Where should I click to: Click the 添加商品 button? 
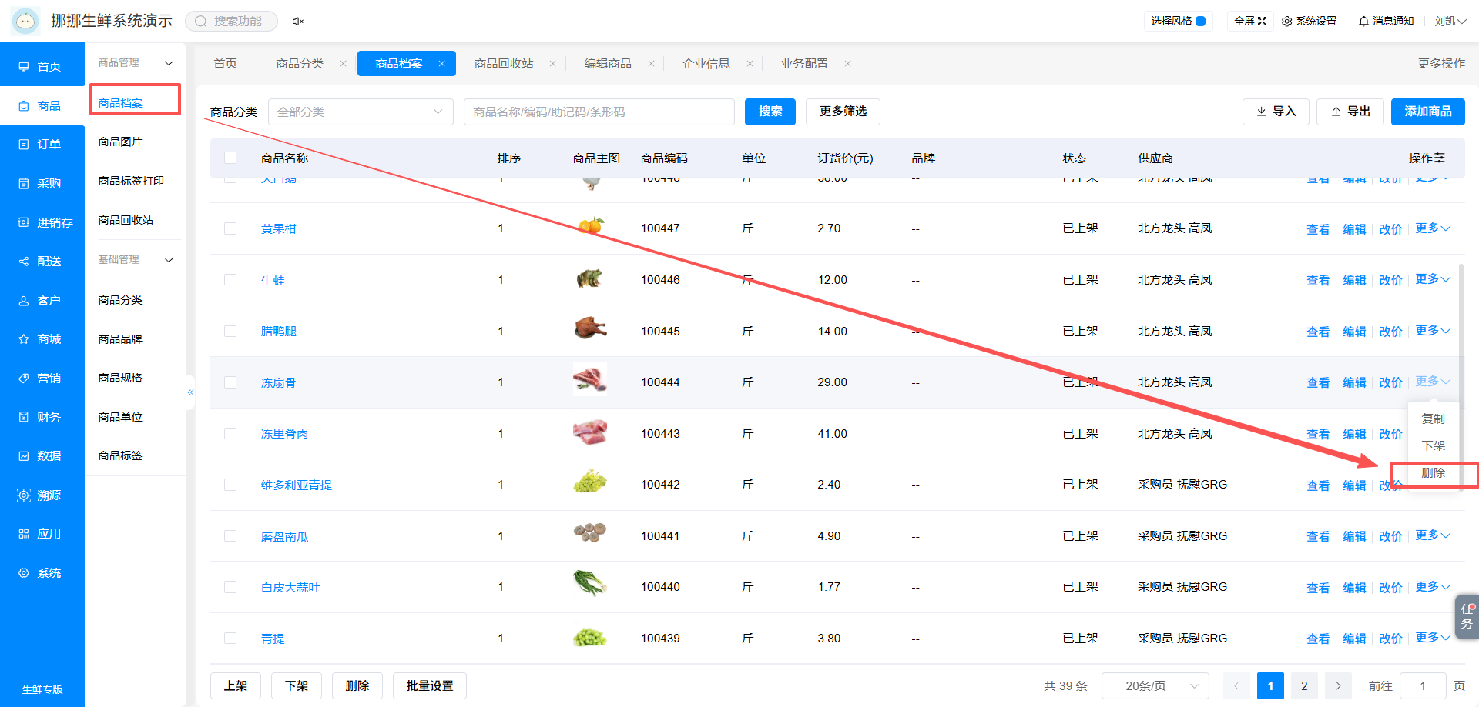pos(1428,112)
